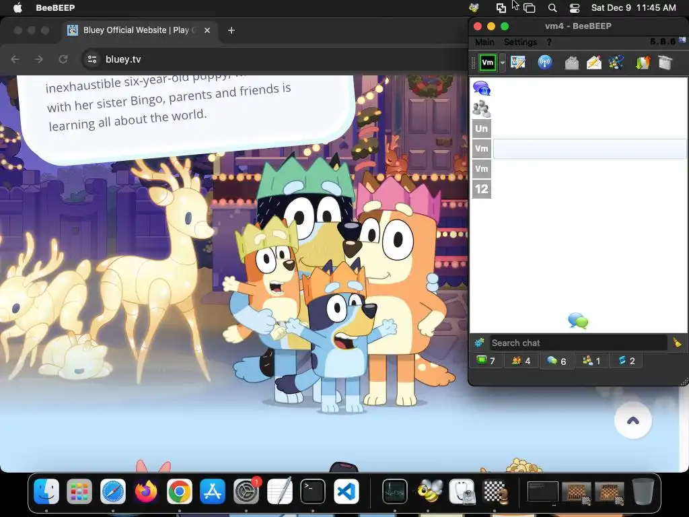Click the round scroll-to-top chevron button on the Bluey page
This screenshot has height=517, width=689.
coord(632,421)
